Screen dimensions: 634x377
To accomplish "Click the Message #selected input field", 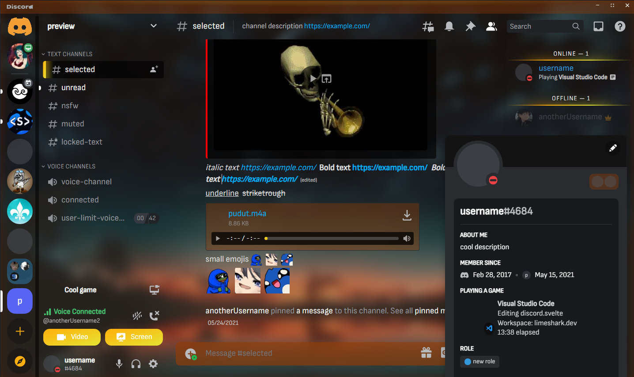I will pyautogui.click(x=265, y=353).
